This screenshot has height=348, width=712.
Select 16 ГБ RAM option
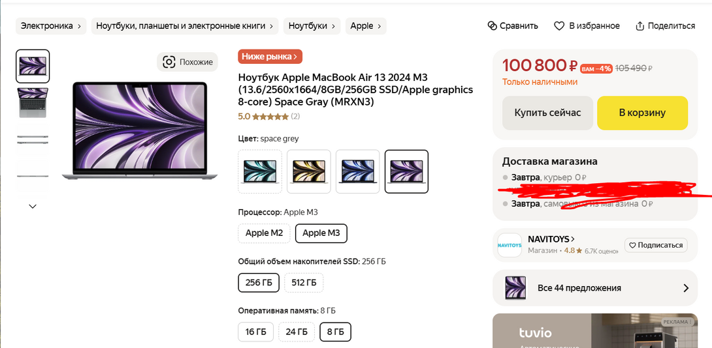[255, 332]
